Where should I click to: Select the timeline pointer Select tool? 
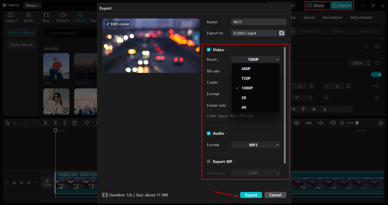pos(8,123)
